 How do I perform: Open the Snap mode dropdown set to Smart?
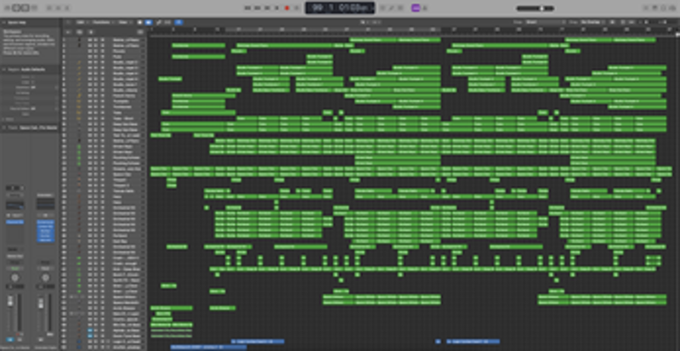pos(544,22)
